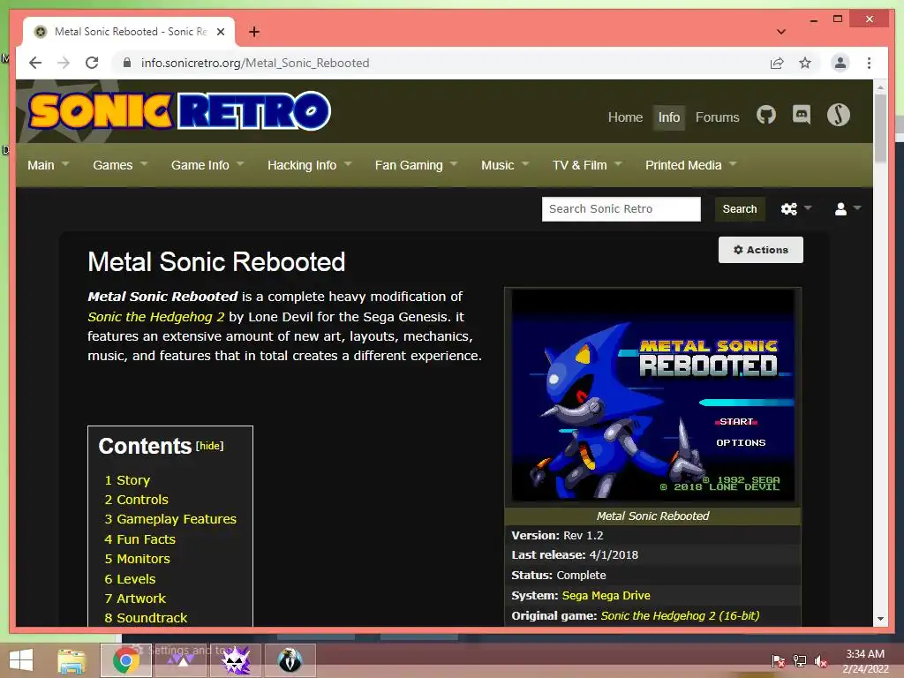Bookmark this page with the star icon
Screen dimensions: 904x678
click(805, 63)
